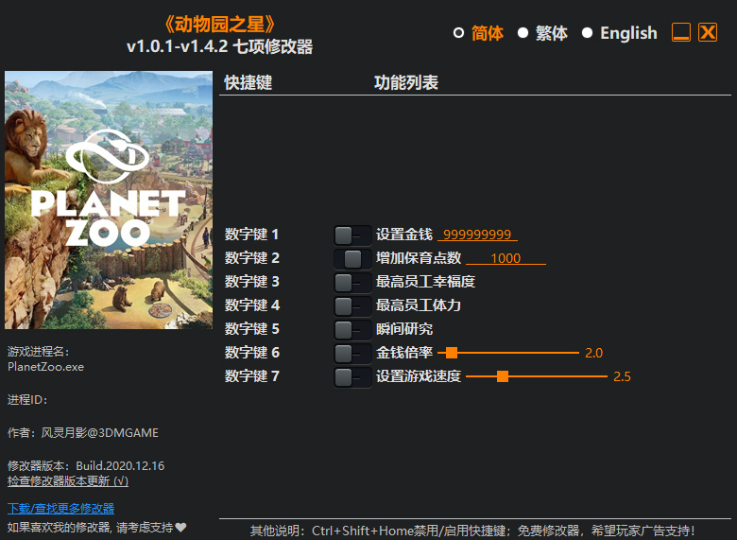Select the English language radio button
Screen dimensions: 737x540
click(x=587, y=33)
